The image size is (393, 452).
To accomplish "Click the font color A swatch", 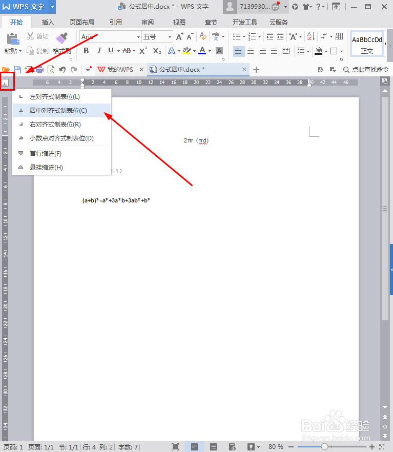I will click(202, 51).
